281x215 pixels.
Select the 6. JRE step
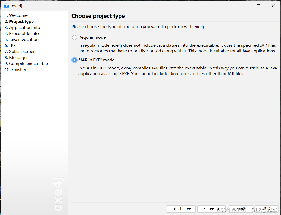(x=10, y=45)
